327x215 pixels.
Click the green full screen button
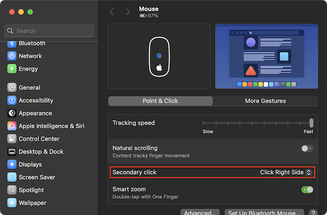coord(30,12)
